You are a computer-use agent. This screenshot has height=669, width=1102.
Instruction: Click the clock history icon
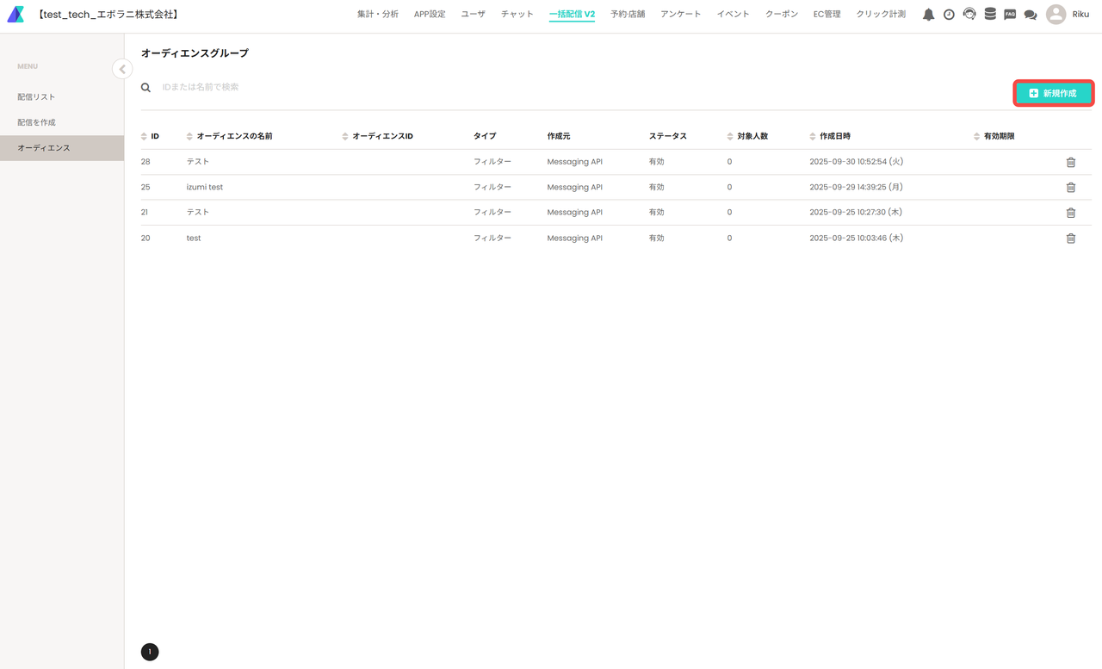pos(949,15)
